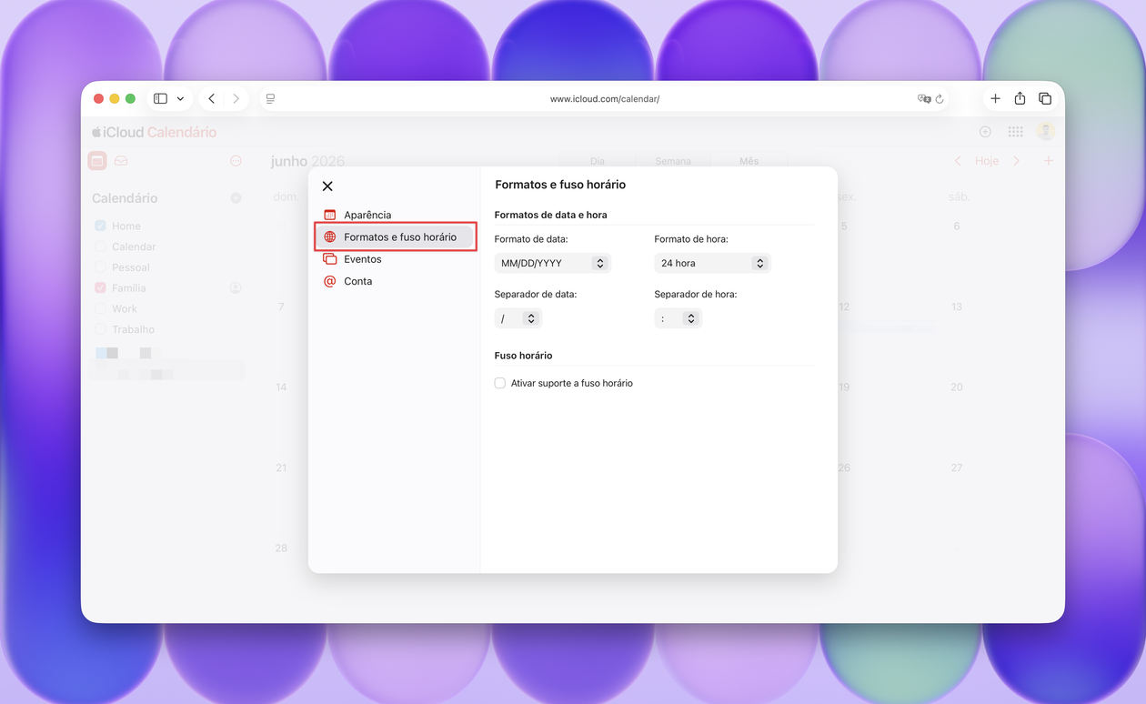
Task: Toggle the Home calendar checkbox
Action: tap(100, 226)
